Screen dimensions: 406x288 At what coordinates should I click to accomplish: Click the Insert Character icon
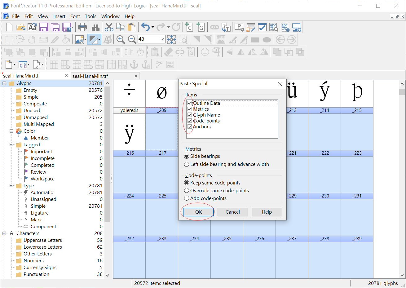click(189, 27)
